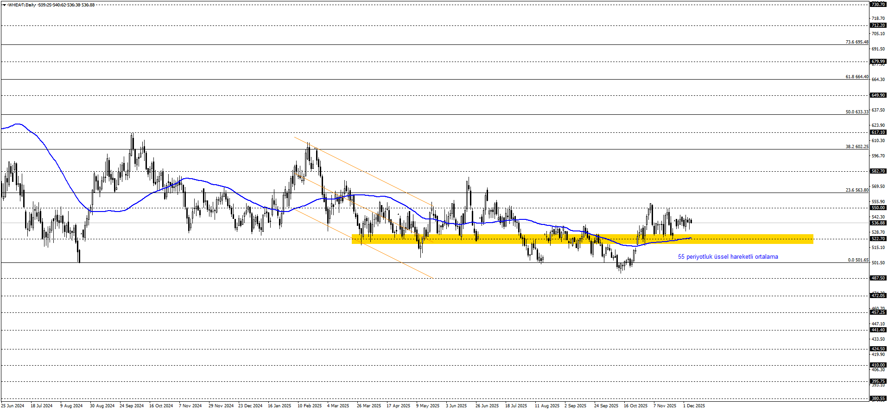
Task: Click the 617.10 price level tag
Action: [x=878, y=132]
